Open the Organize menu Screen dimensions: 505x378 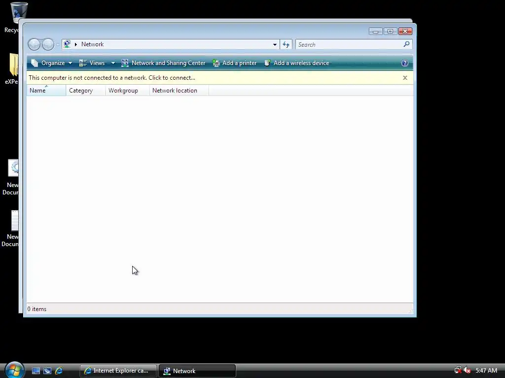(x=51, y=63)
